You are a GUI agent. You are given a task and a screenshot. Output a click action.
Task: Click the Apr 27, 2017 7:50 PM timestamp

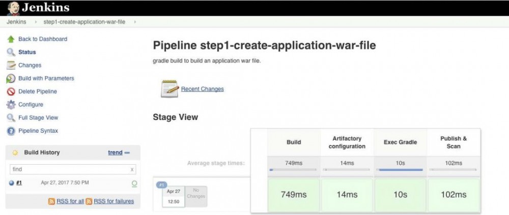tap(65, 182)
